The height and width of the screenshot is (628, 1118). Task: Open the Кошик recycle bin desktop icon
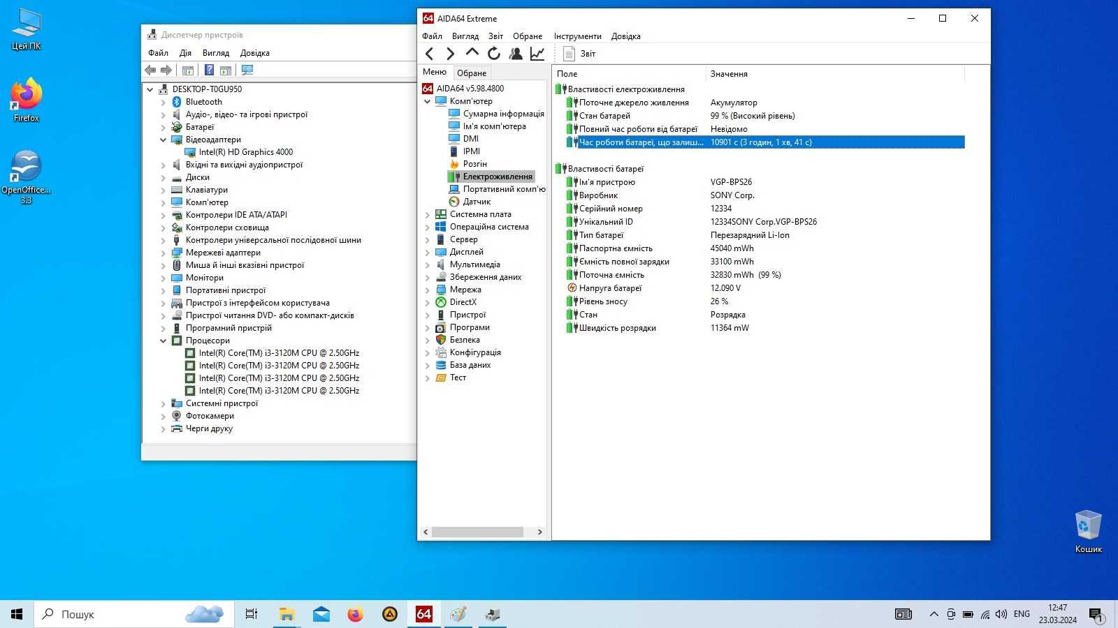tap(1088, 531)
